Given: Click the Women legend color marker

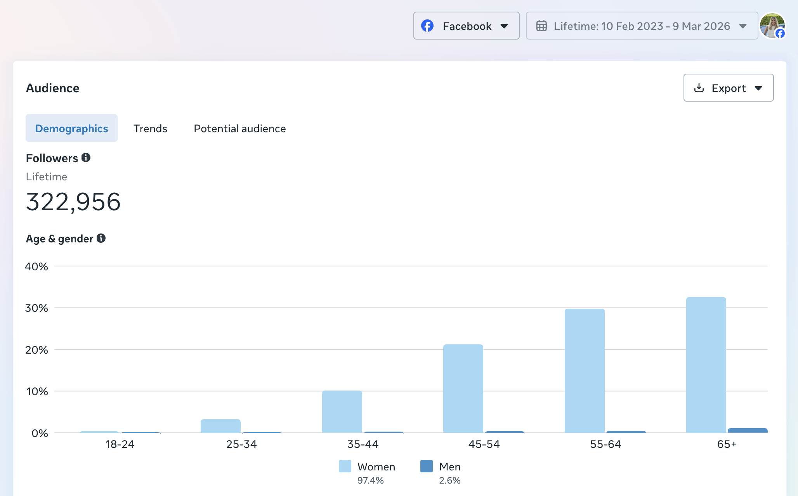Looking at the screenshot, I should point(345,467).
